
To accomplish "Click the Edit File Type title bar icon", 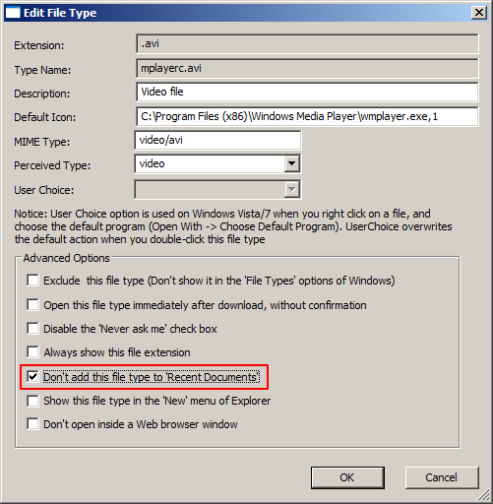I will 13,13.
